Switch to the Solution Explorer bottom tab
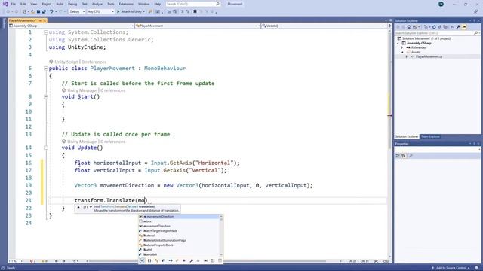The width and height of the screenshot is (483, 271). point(407,136)
